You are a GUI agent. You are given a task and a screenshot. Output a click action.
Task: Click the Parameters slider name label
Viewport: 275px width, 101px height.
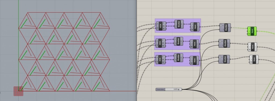point(160,89)
